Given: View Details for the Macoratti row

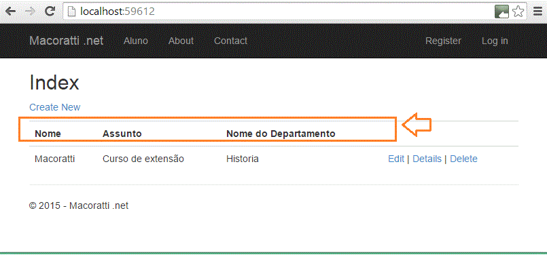Looking at the screenshot, I should [427, 159].
